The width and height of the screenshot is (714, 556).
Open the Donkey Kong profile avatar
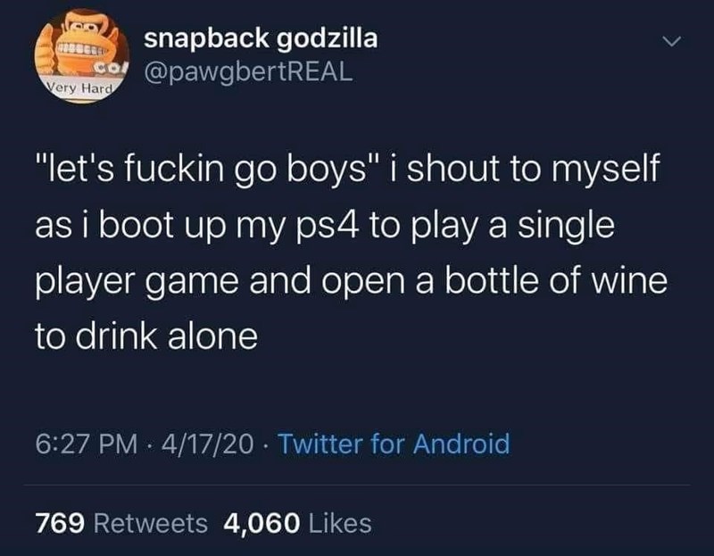point(82,56)
